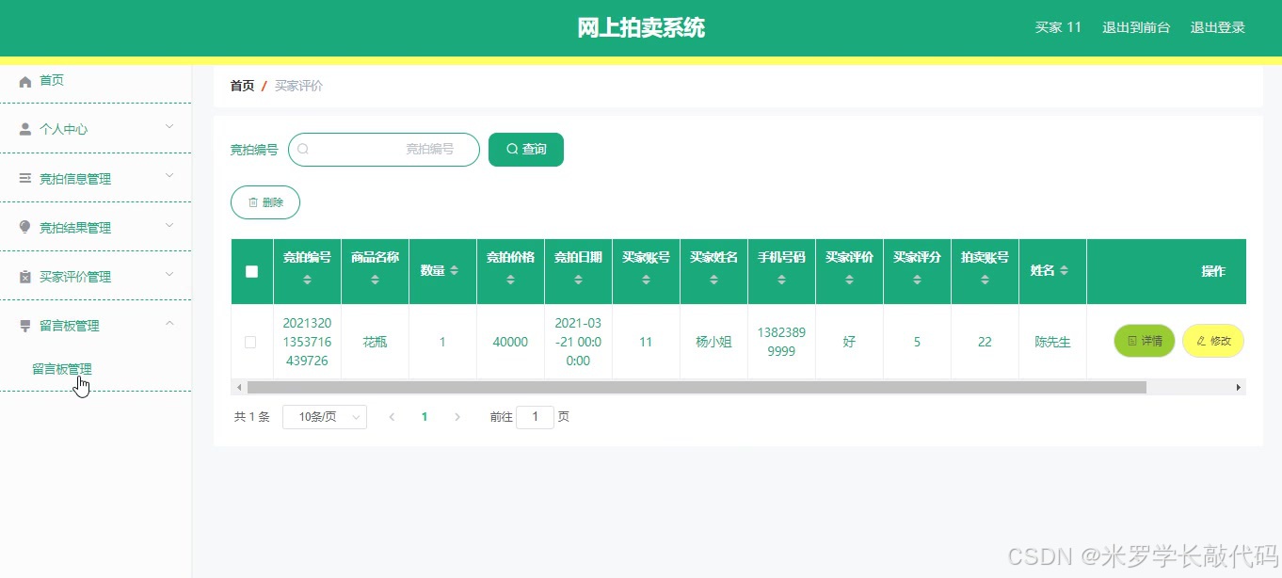1282x578 pixels.
Task: Click the 前往 page number input field
Action: (535, 416)
